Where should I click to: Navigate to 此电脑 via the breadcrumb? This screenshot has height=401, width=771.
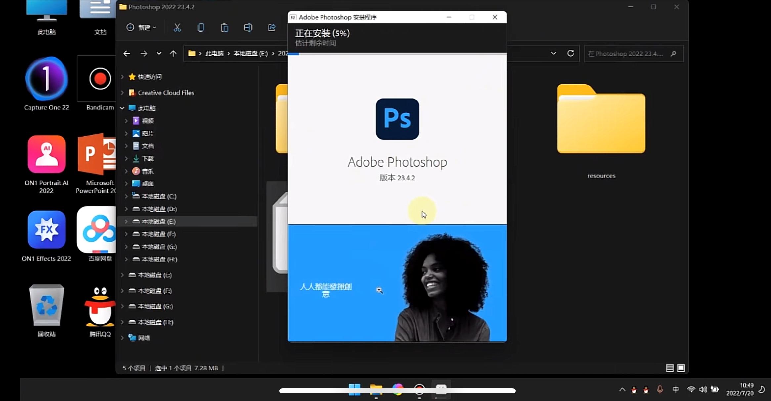tap(214, 53)
